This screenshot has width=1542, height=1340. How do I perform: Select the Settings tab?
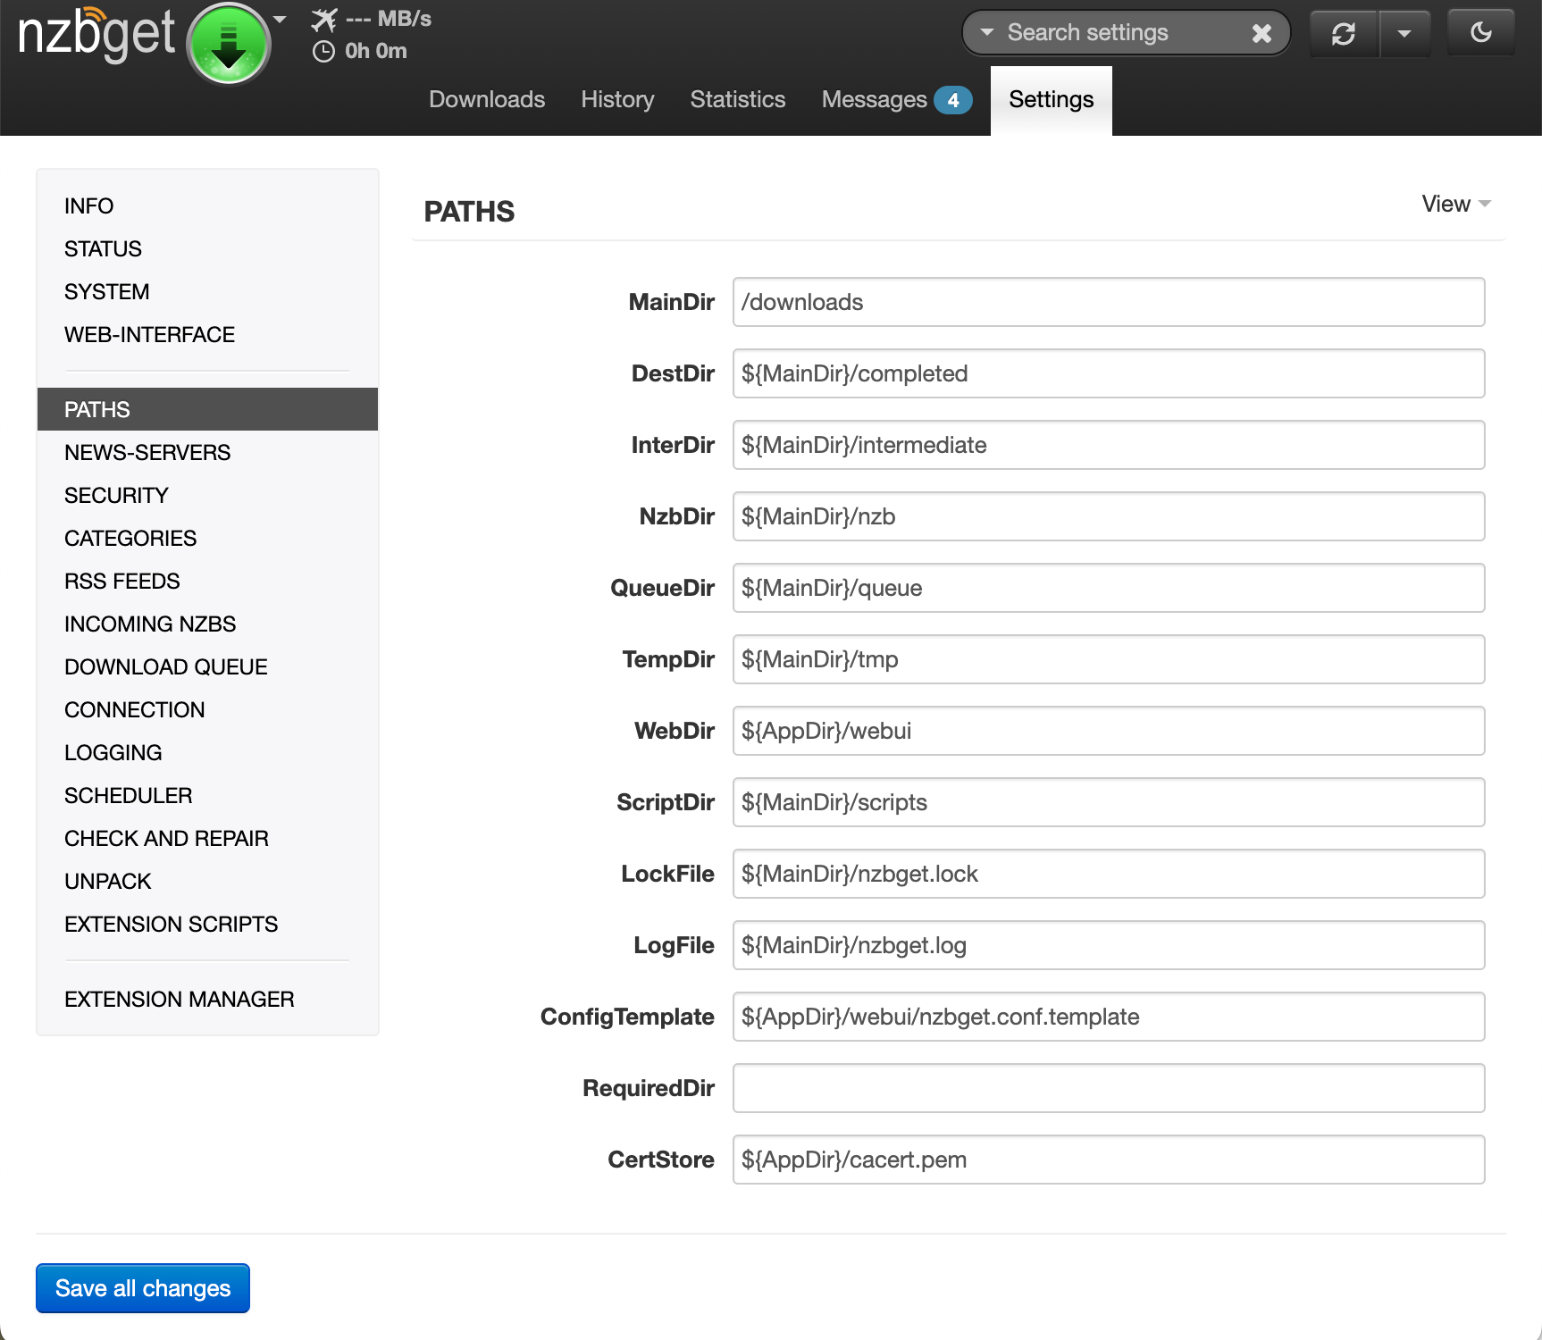click(x=1052, y=100)
